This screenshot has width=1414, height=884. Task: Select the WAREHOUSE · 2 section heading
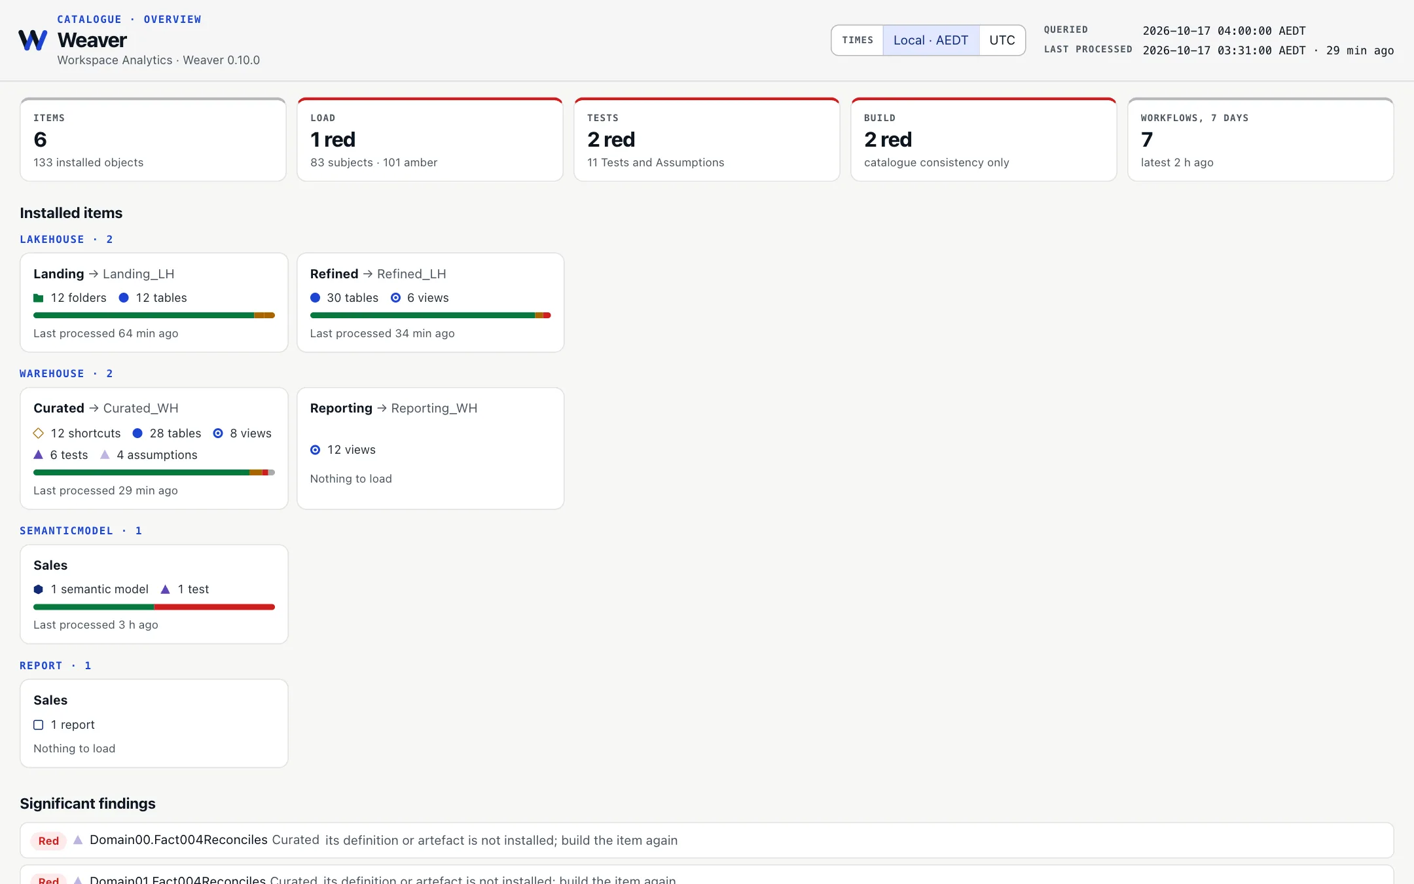pos(66,374)
